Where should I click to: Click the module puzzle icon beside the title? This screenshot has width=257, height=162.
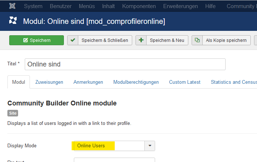[x=13, y=20]
